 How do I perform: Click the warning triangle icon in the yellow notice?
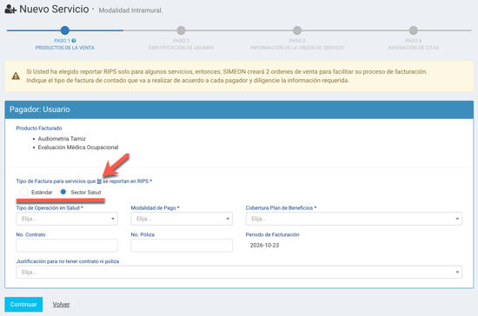tap(16, 76)
